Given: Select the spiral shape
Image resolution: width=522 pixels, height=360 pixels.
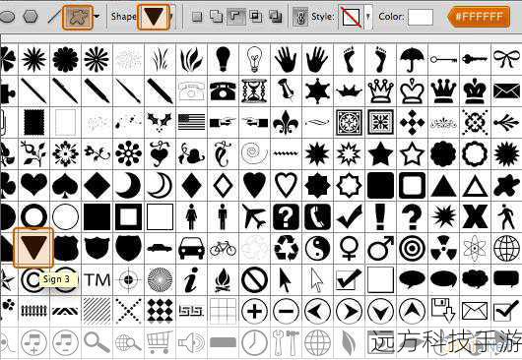Looking at the screenshot, I should [254, 153].
